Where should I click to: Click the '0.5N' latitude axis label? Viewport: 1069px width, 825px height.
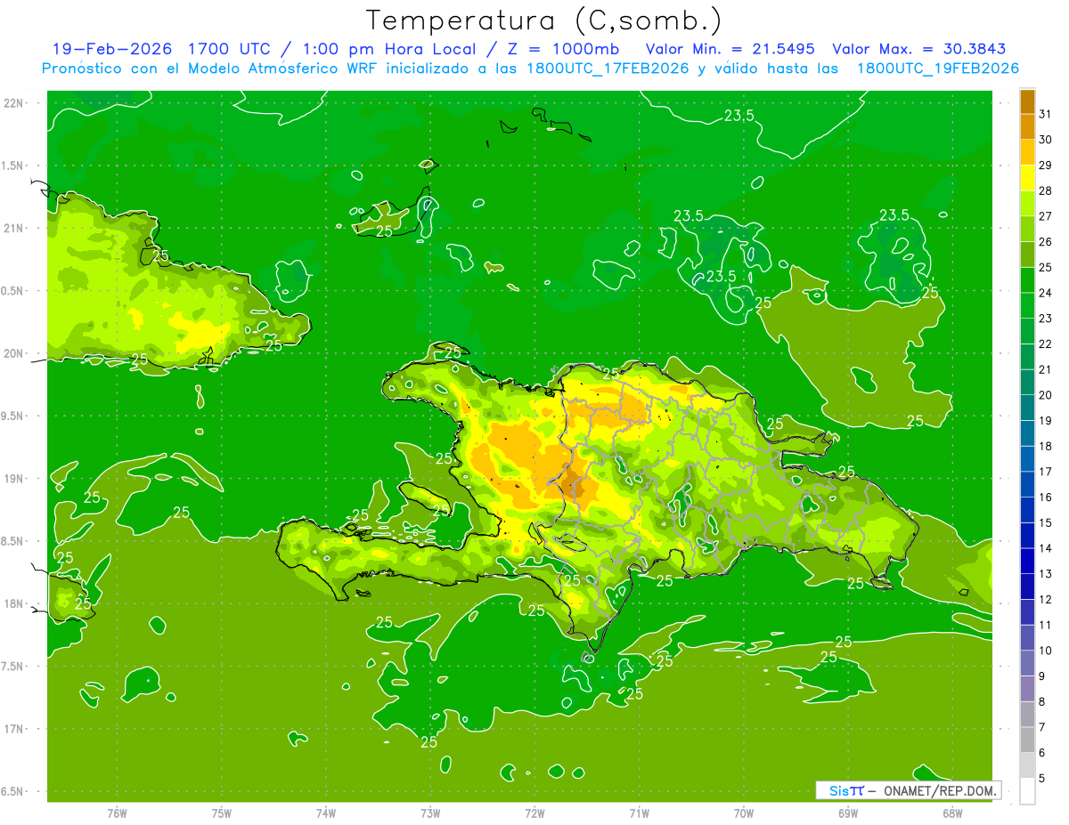click(12, 291)
